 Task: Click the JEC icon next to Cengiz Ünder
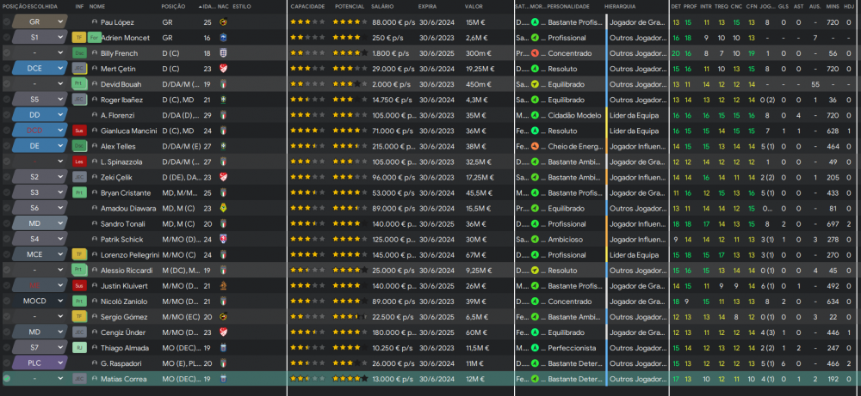[79, 332]
